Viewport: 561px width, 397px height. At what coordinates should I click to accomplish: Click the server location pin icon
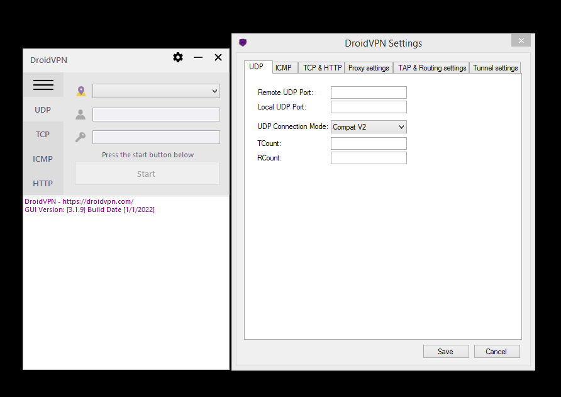[x=81, y=91]
